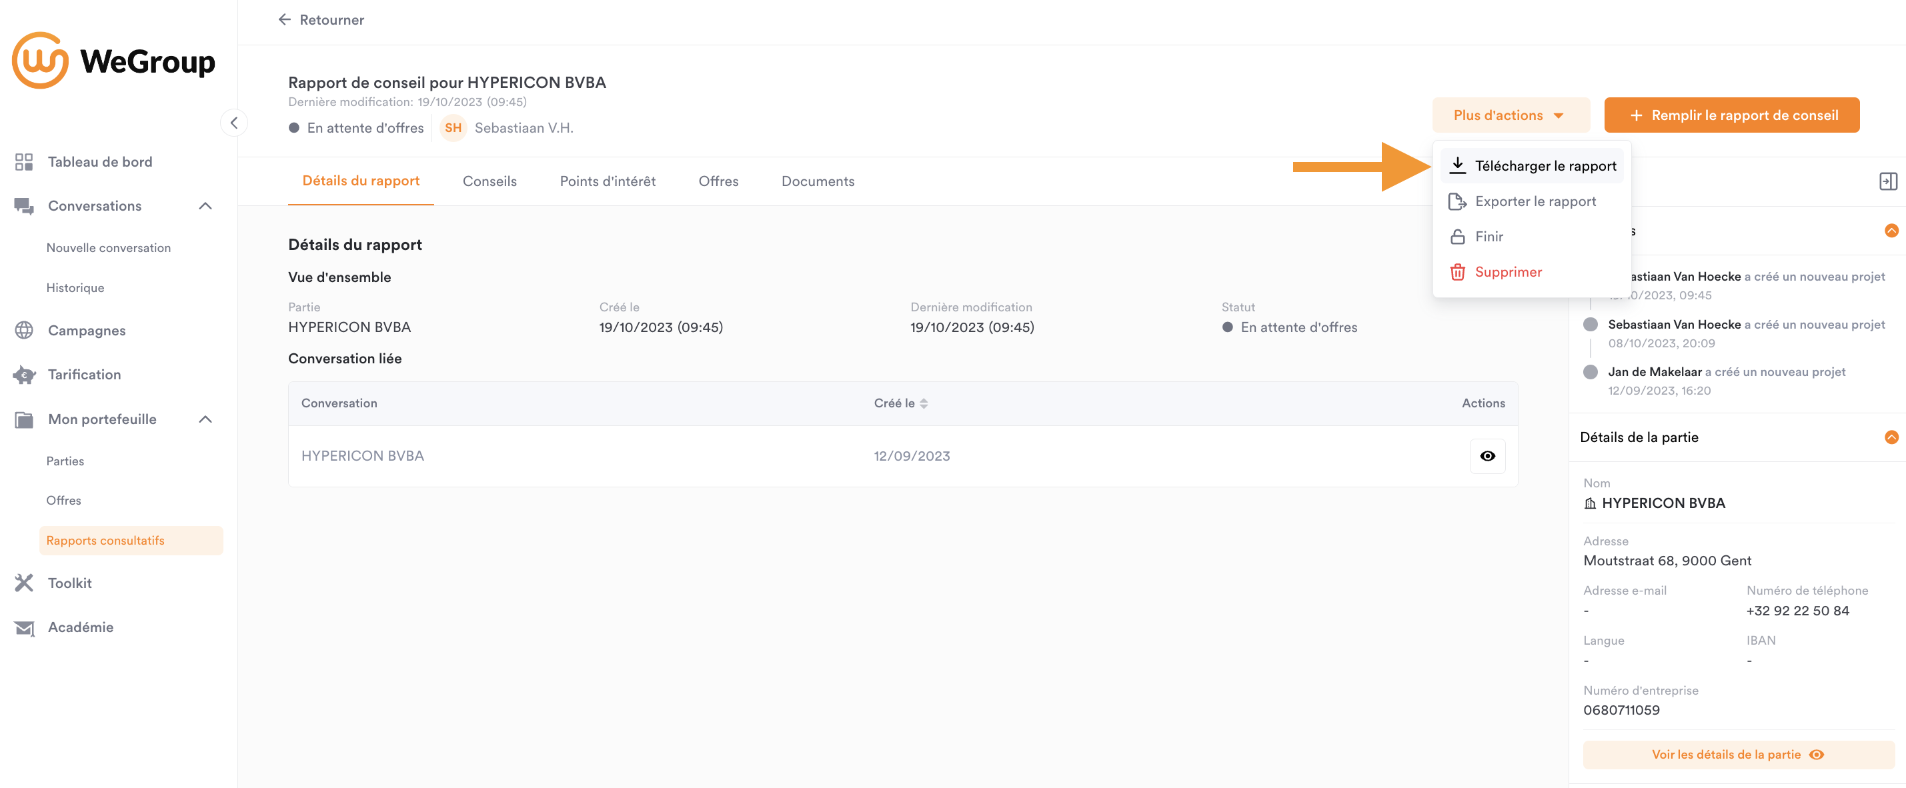Sort the table by Créé le column
Viewport: 1906px width, 788px height.
[x=900, y=403]
